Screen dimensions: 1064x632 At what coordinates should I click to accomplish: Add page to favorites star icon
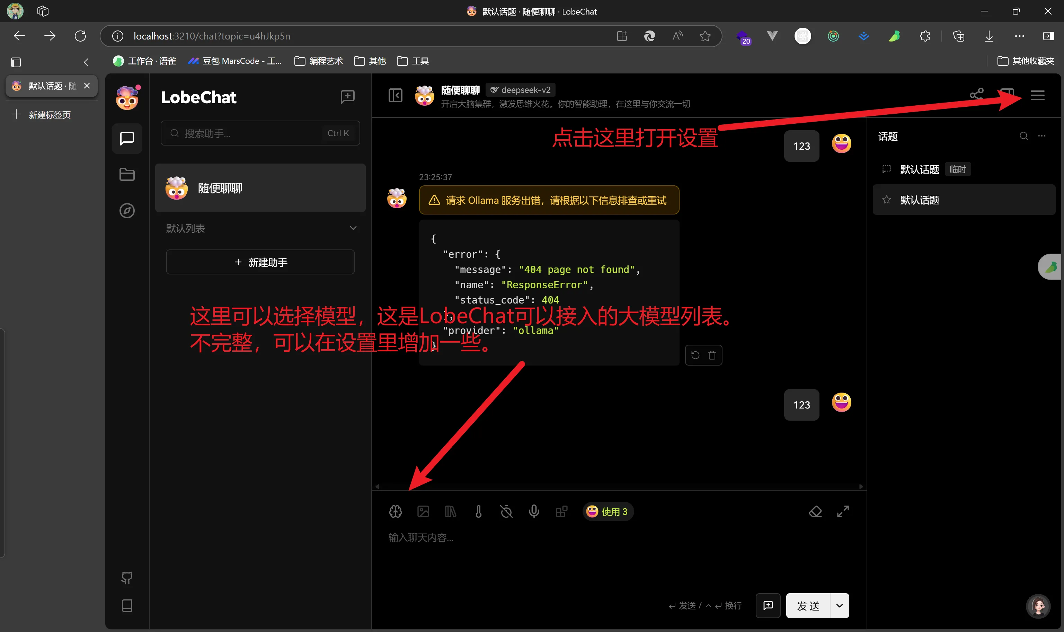[705, 36]
